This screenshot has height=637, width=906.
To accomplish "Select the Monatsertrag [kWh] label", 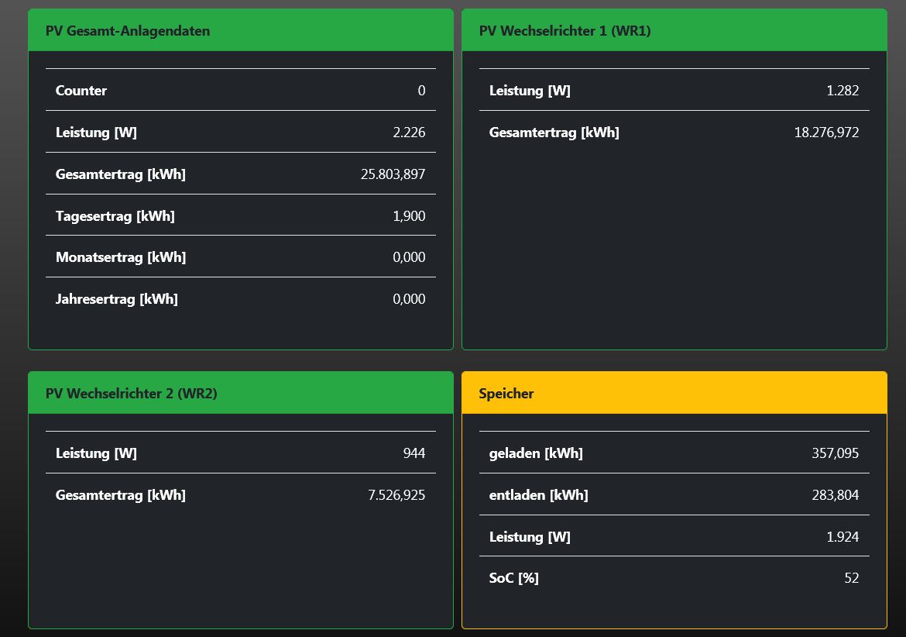I will coord(121,257).
